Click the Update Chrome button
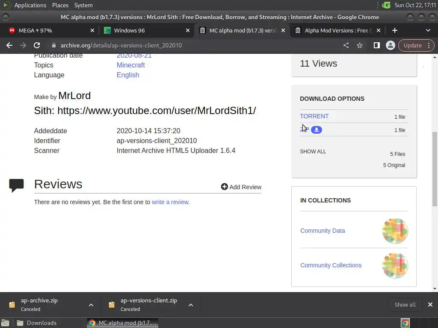This screenshot has width=438, height=328. click(x=412, y=45)
